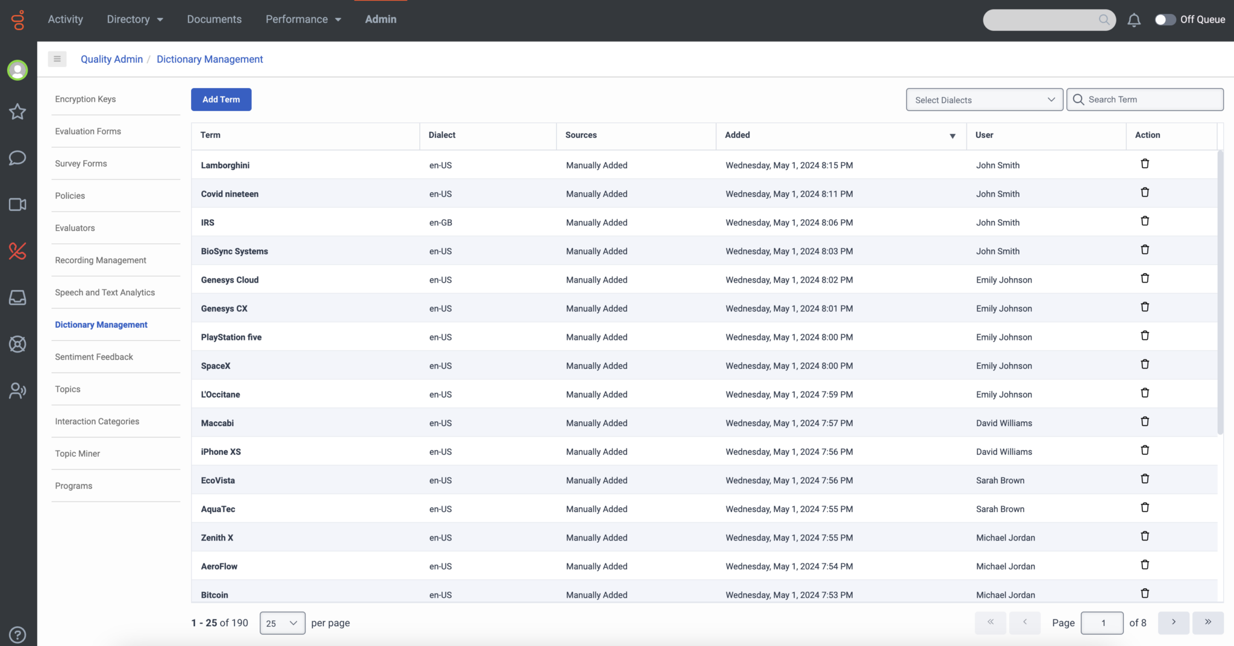Click the Add Term button

click(221, 99)
